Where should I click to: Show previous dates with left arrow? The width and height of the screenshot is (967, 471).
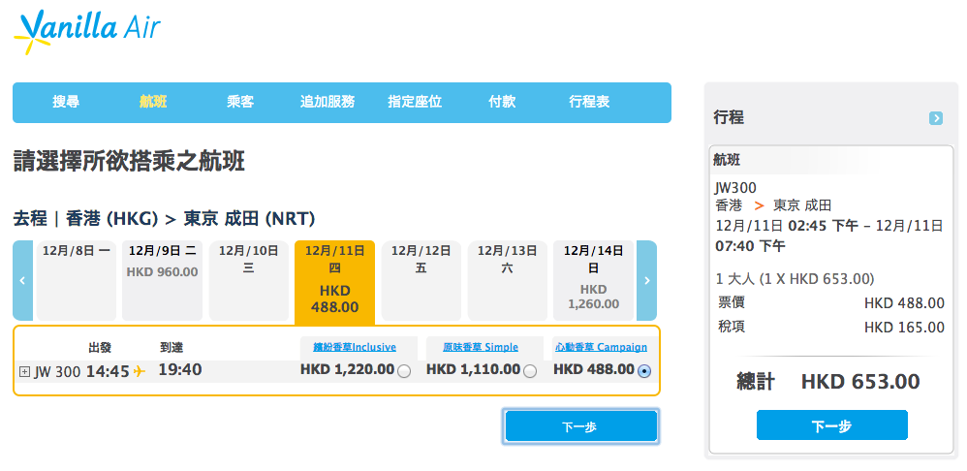pyautogui.click(x=22, y=280)
